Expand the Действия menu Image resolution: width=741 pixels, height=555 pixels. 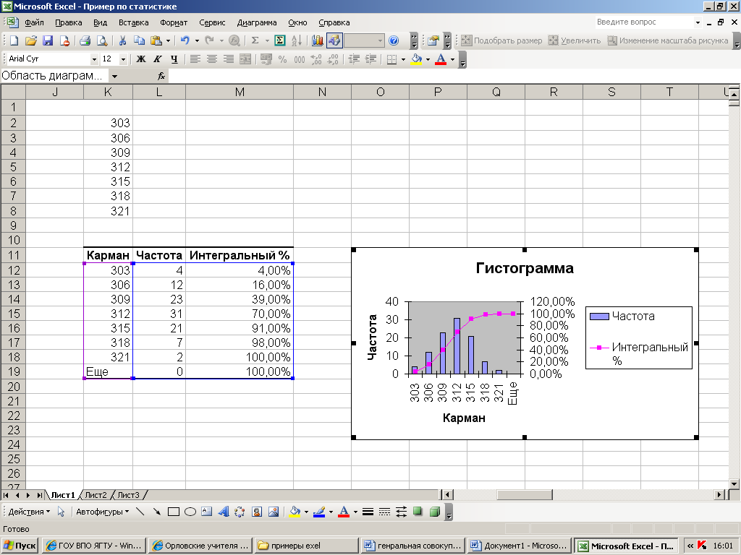pyautogui.click(x=29, y=512)
